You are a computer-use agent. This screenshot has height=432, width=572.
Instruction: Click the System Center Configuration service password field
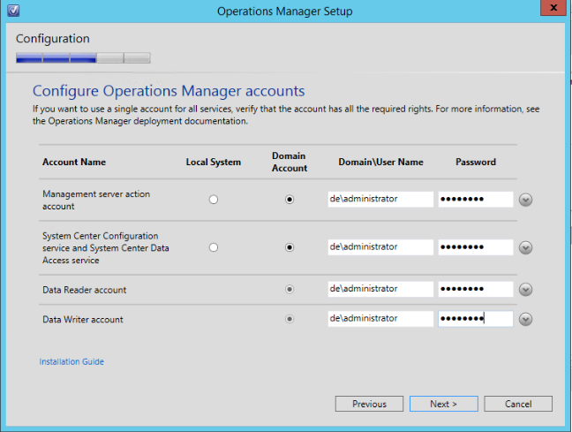475,247
